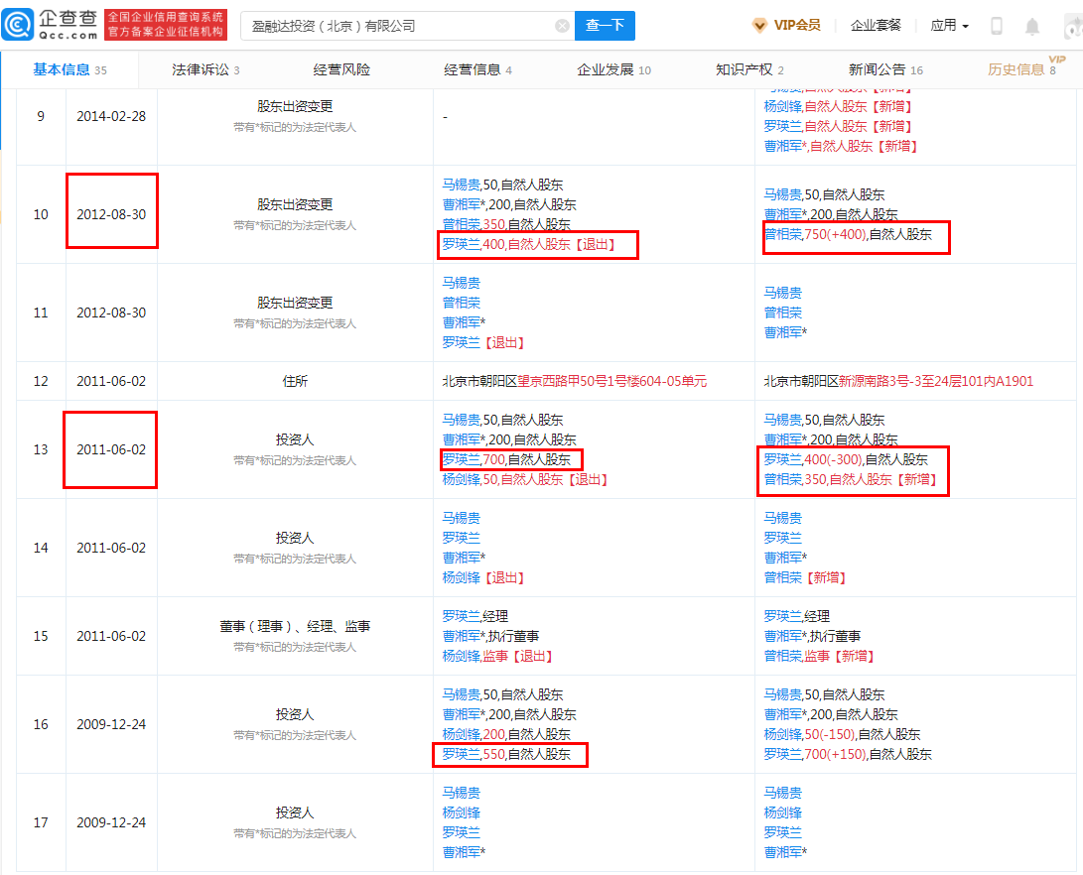Click the 企业套餐 menu item
Image resolution: width=1083 pixels, height=875 pixels.
pyautogui.click(x=876, y=24)
